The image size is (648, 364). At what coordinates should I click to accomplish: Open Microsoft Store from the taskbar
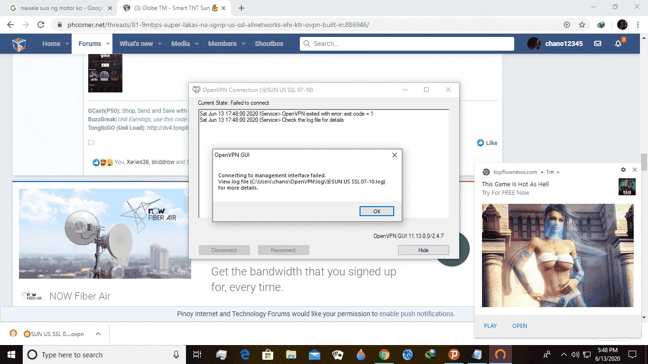(x=268, y=355)
